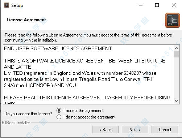Close the Setup window with the X
The width and height of the screenshot is (182, 138).
coord(174,5)
